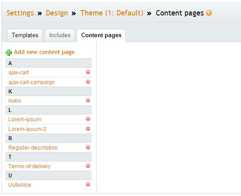Open the Terms-of-delivery page

29,166
